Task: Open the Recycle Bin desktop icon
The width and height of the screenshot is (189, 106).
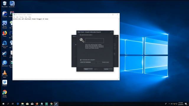Action: 5,4
